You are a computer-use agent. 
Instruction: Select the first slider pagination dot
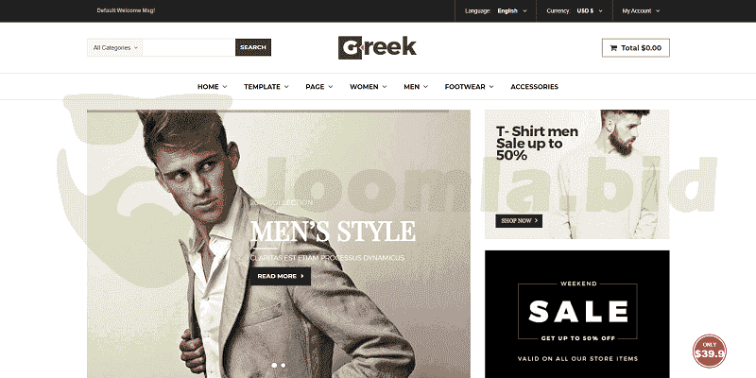[x=274, y=366]
